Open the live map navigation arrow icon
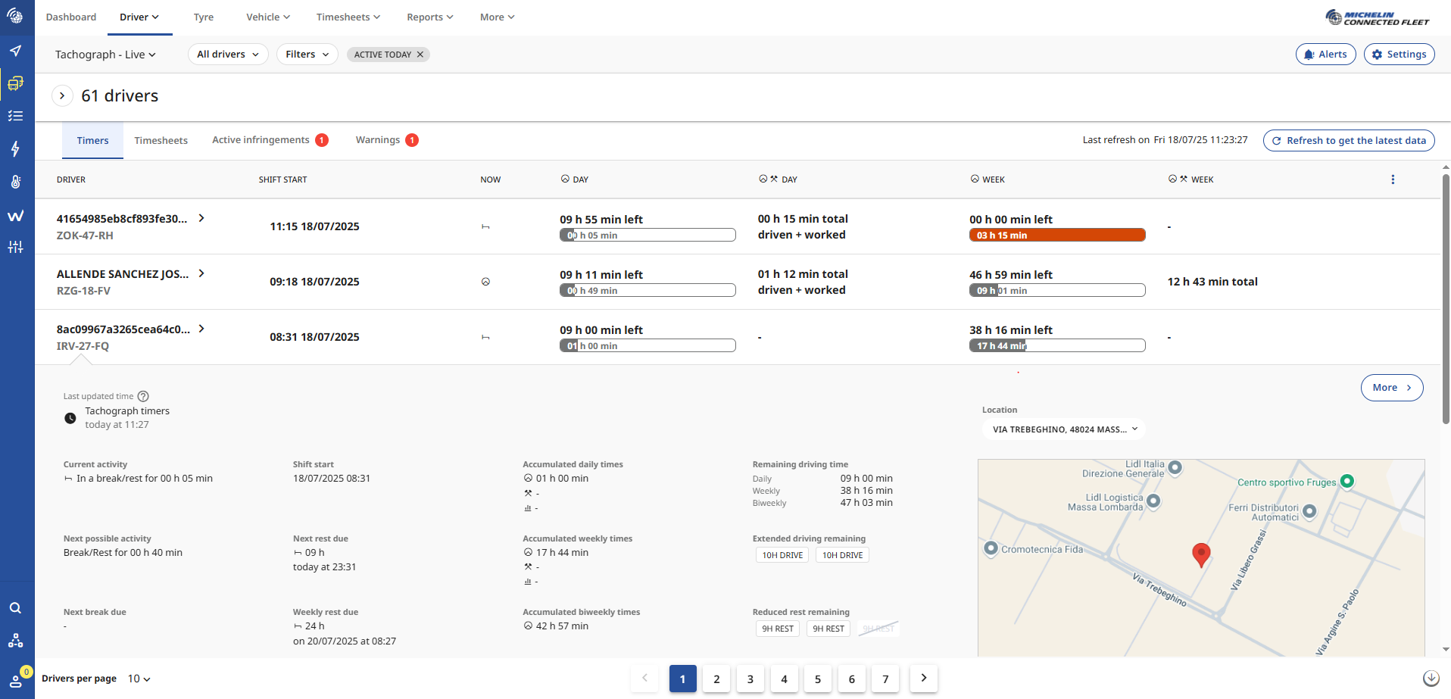This screenshot has width=1451, height=699. click(x=16, y=51)
